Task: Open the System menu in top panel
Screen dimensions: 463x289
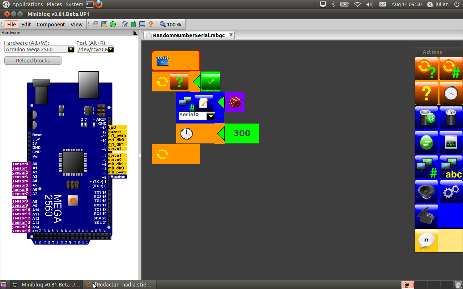Action: point(75,4)
